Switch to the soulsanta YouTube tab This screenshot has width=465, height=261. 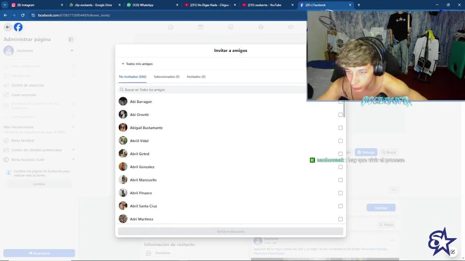[x=268, y=5]
